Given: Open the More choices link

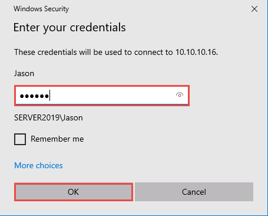Looking at the screenshot, I should (x=38, y=165).
